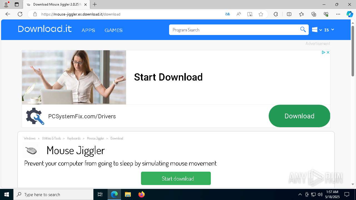Open the Utilities & Tools breadcrumb
The height and width of the screenshot is (200, 356).
tap(51, 138)
